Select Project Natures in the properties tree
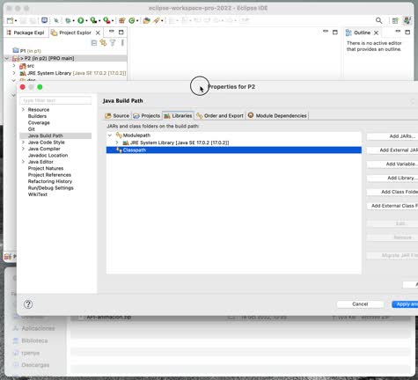418x380 pixels. [46, 168]
